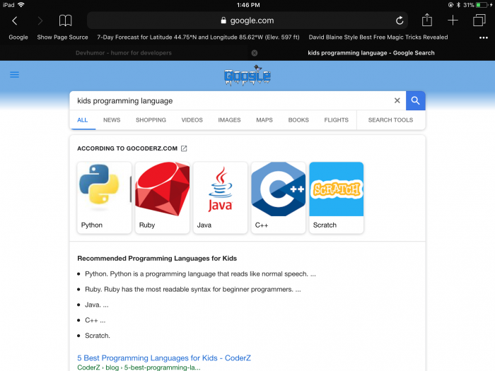Reload the page with the refresh icon

[400, 20]
